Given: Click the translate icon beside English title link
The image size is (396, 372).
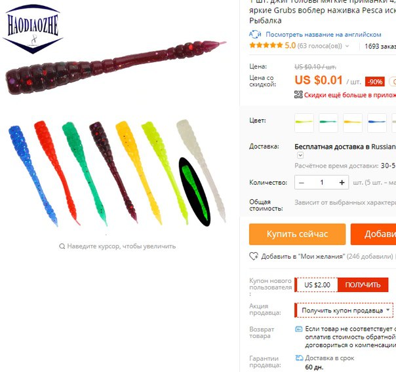Looking at the screenshot, I should [255, 34].
